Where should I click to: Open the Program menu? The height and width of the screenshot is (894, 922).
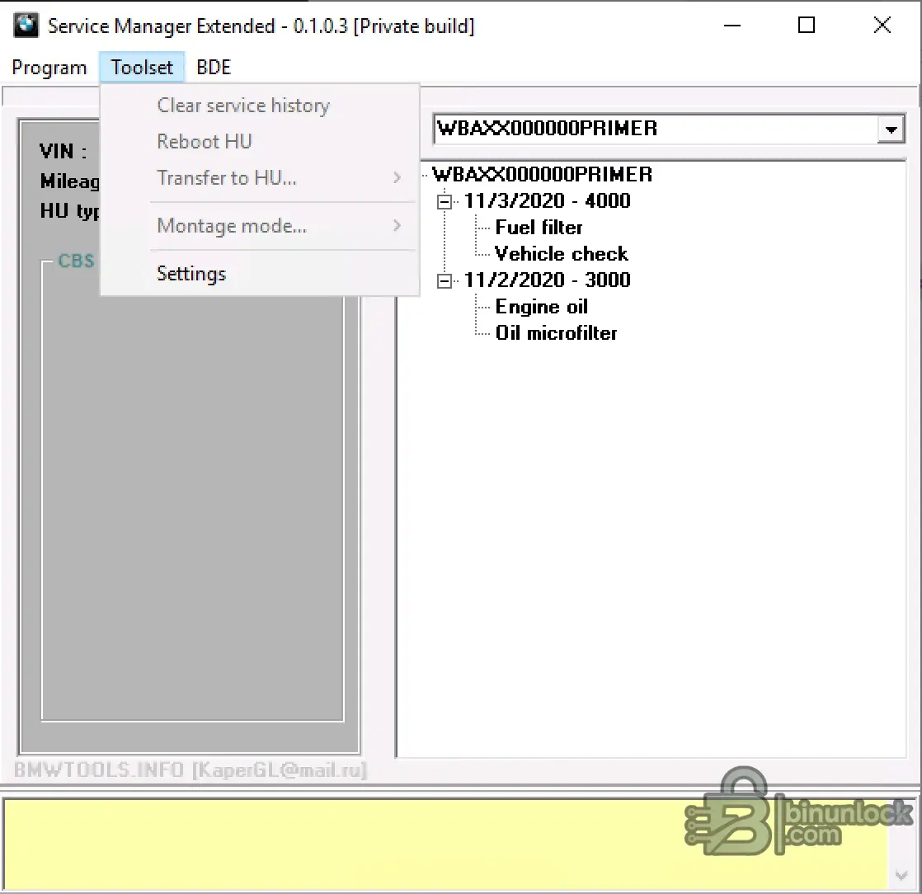pyautogui.click(x=49, y=68)
